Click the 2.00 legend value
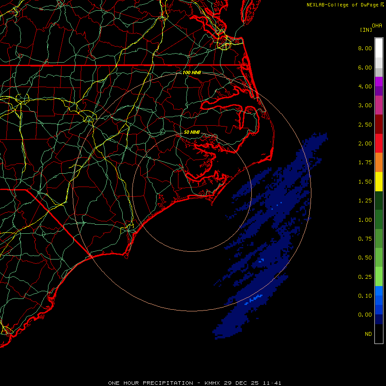The image size is (386, 386). (365, 144)
